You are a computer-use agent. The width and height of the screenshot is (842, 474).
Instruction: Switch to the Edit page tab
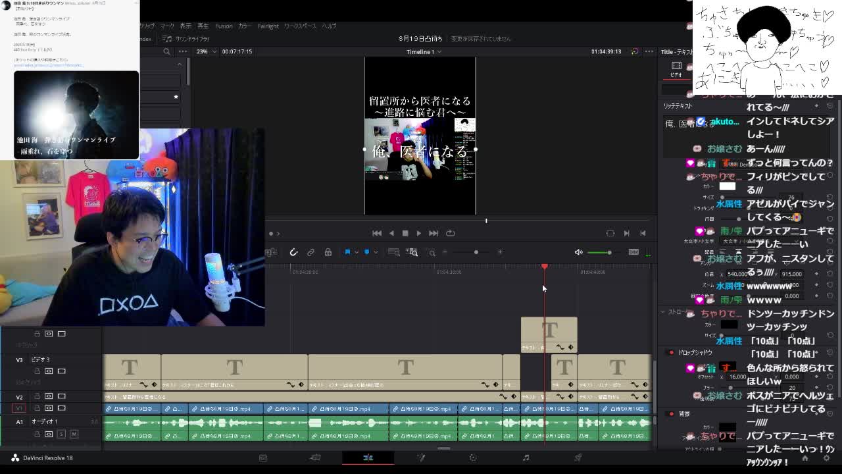pos(368,458)
